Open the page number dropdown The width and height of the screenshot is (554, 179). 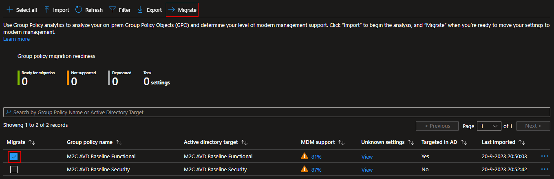click(490, 126)
